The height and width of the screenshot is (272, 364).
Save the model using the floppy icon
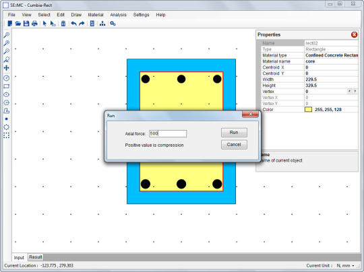26,24
